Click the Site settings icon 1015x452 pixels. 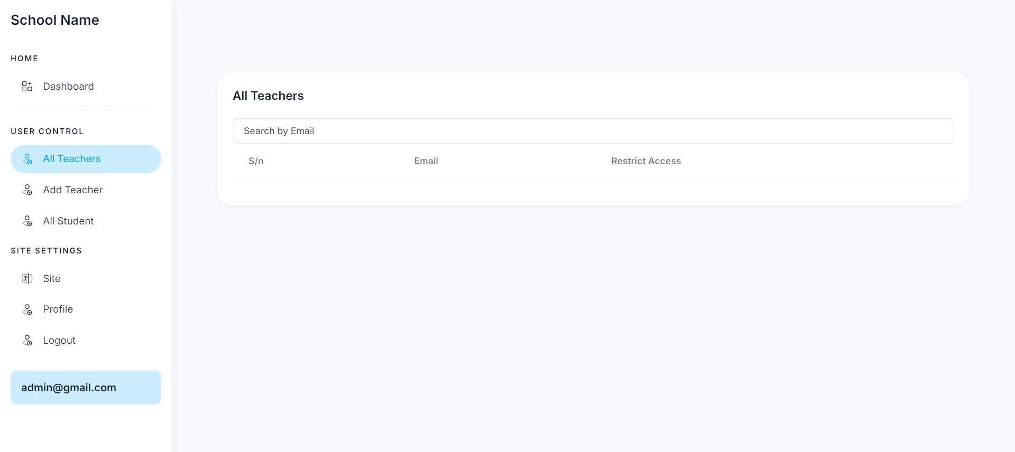(27, 279)
